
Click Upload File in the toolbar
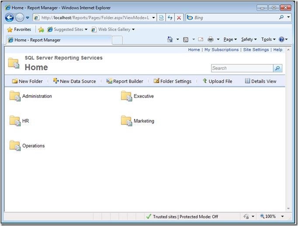(x=218, y=81)
